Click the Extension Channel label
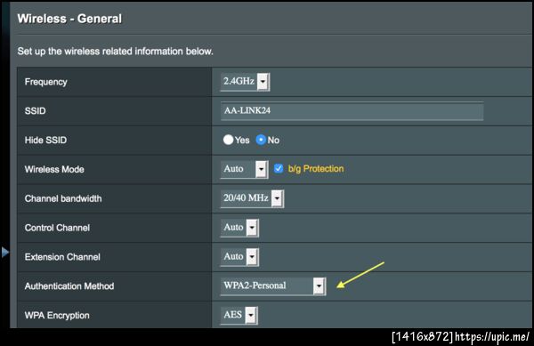 [x=62, y=257]
